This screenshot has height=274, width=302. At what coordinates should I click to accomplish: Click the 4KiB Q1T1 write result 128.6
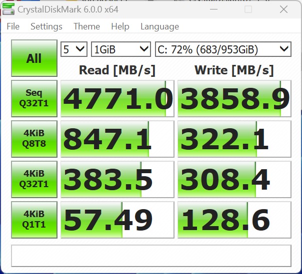tap(234, 220)
